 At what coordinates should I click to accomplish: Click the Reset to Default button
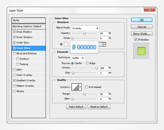[99, 107]
